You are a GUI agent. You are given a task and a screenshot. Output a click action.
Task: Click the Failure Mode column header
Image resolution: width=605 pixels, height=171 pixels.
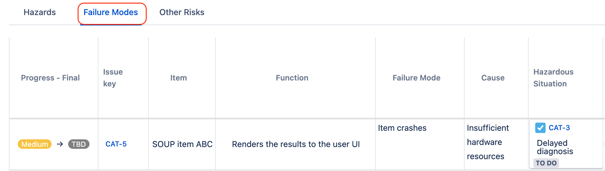416,78
